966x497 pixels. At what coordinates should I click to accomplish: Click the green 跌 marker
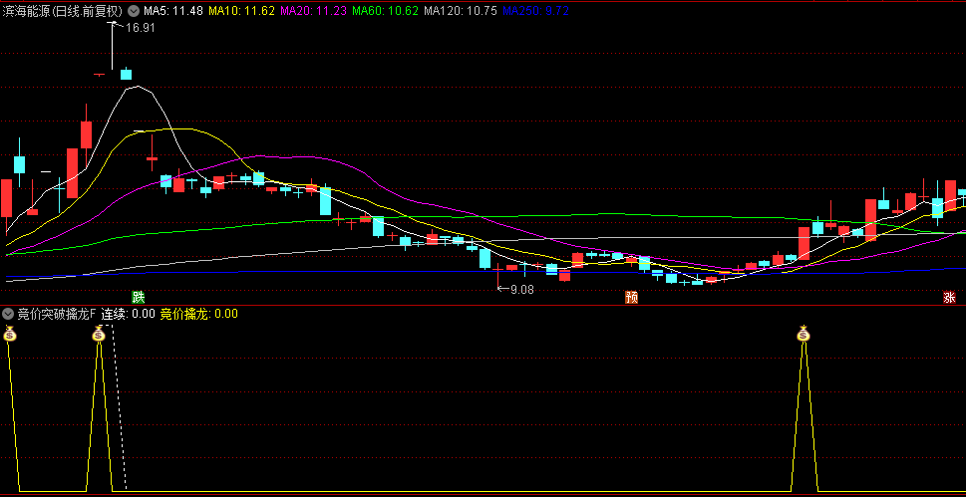pyautogui.click(x=138, y=298)
